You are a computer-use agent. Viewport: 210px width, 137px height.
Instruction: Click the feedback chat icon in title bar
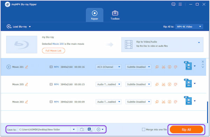pos(173,4)
